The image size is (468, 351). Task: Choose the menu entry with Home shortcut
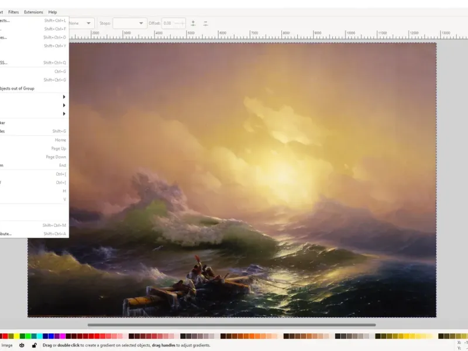[34, 140]
